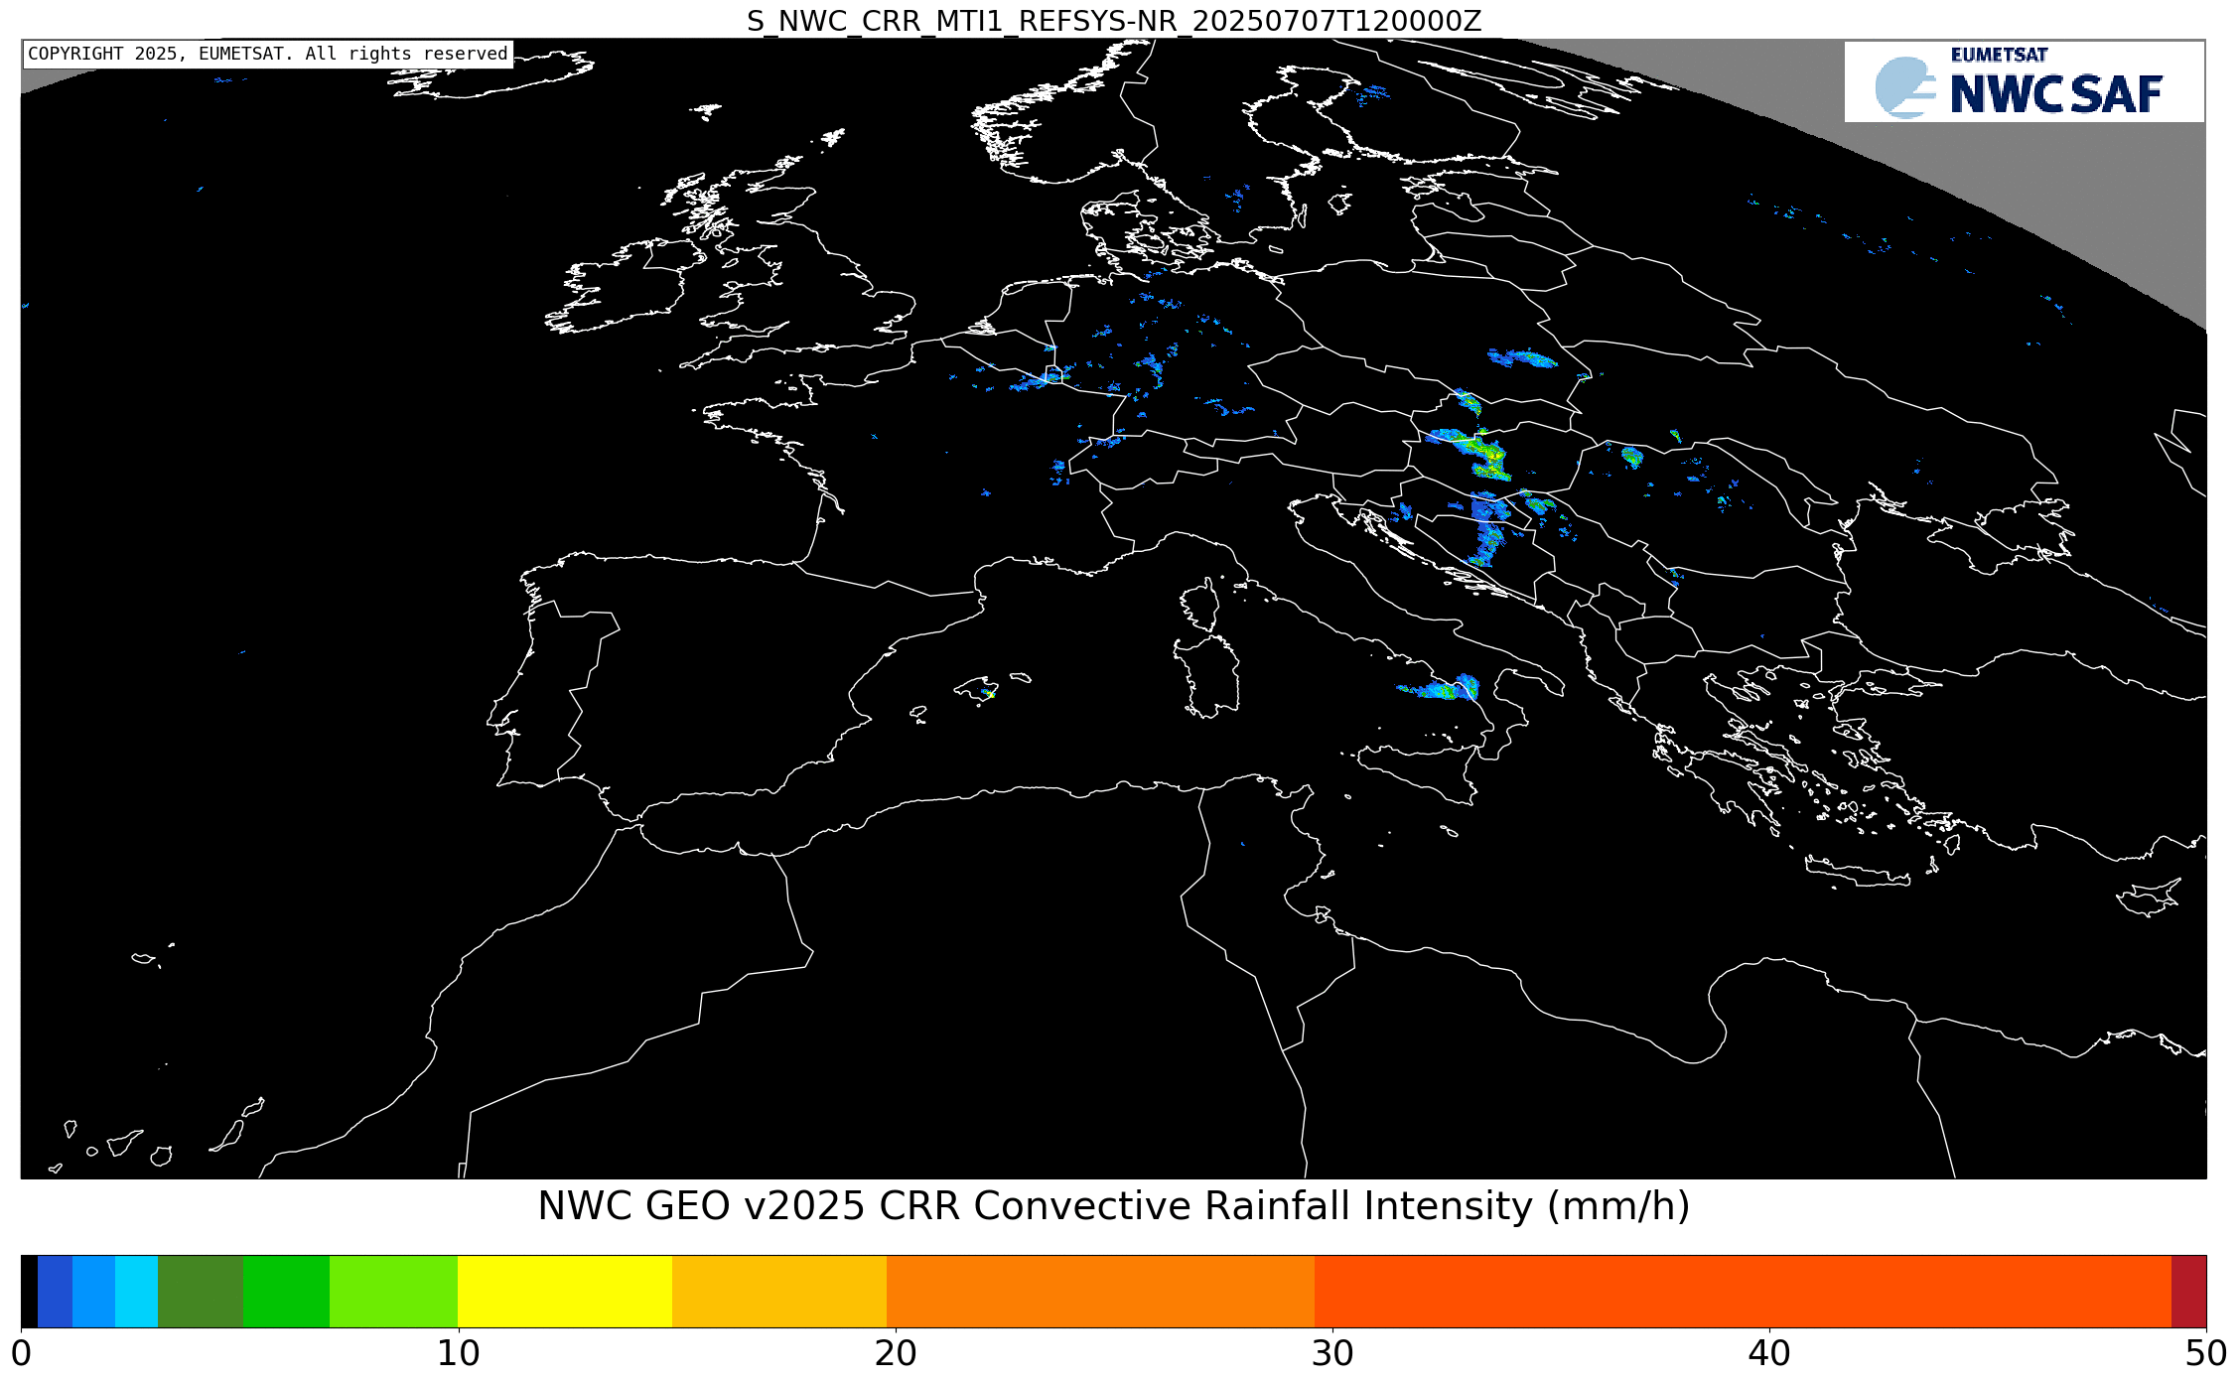The width and height of the screenshot is (2239, 1381).
Task: Click the 40 tick label on colorbar
Action: point(1769,1354)
